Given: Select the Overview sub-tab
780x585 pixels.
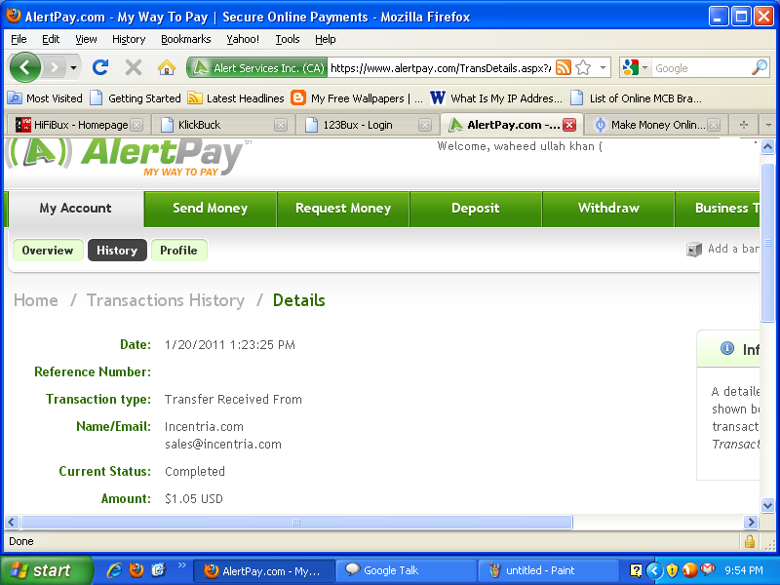Looking at the screenshot, I should pos(48,251).
